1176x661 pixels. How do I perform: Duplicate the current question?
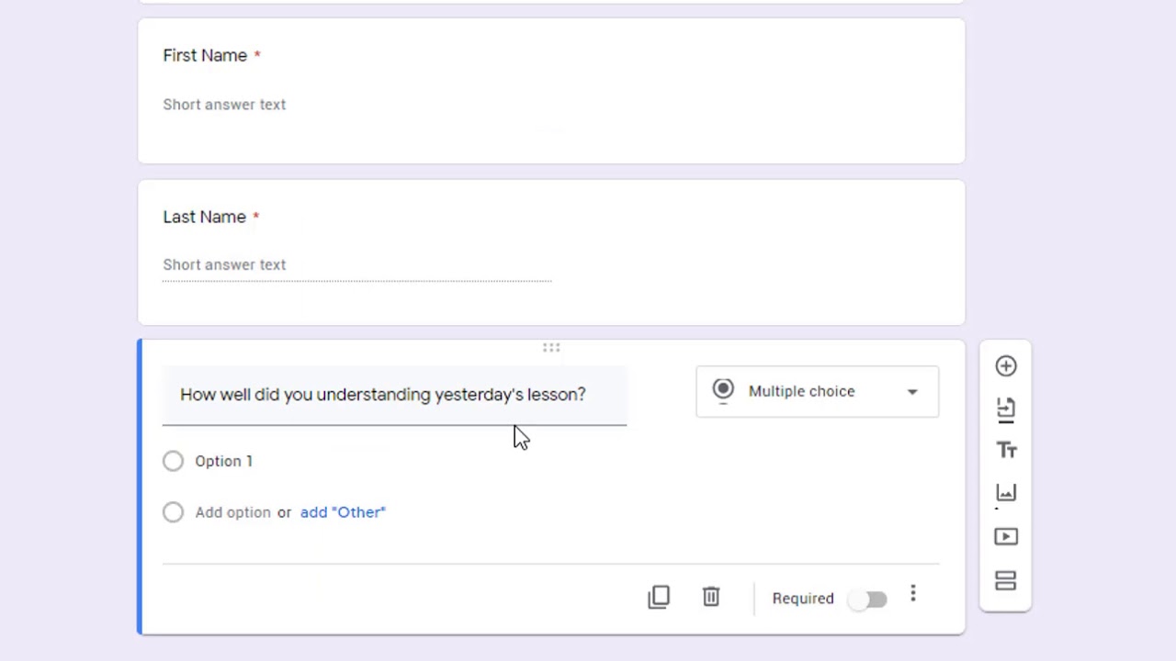(x=659, y=598)
